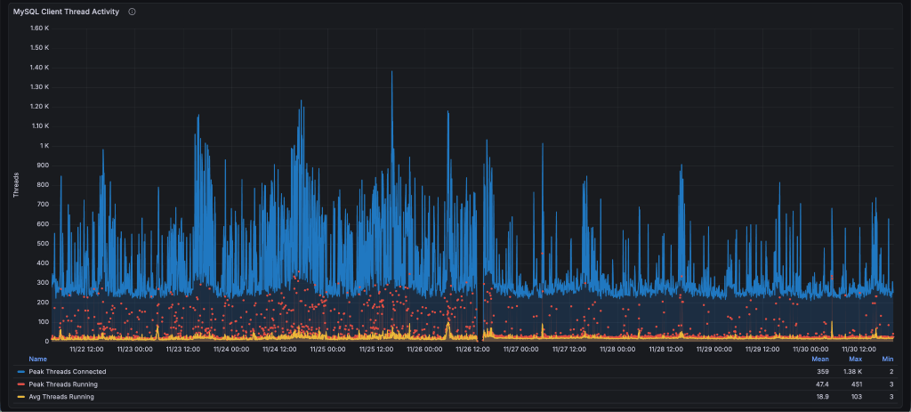Toggle the Peak Threads Connected series label

point(68,371)
